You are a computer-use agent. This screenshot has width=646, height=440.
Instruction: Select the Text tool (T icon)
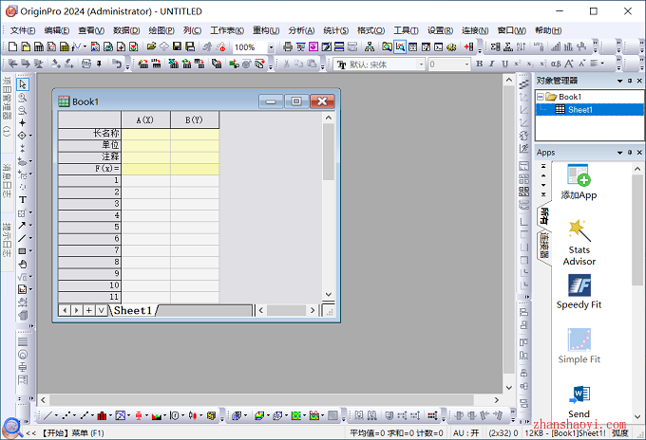point(23,200)
